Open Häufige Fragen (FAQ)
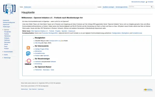This screenshot has width=155, height=97. (42, 49)
